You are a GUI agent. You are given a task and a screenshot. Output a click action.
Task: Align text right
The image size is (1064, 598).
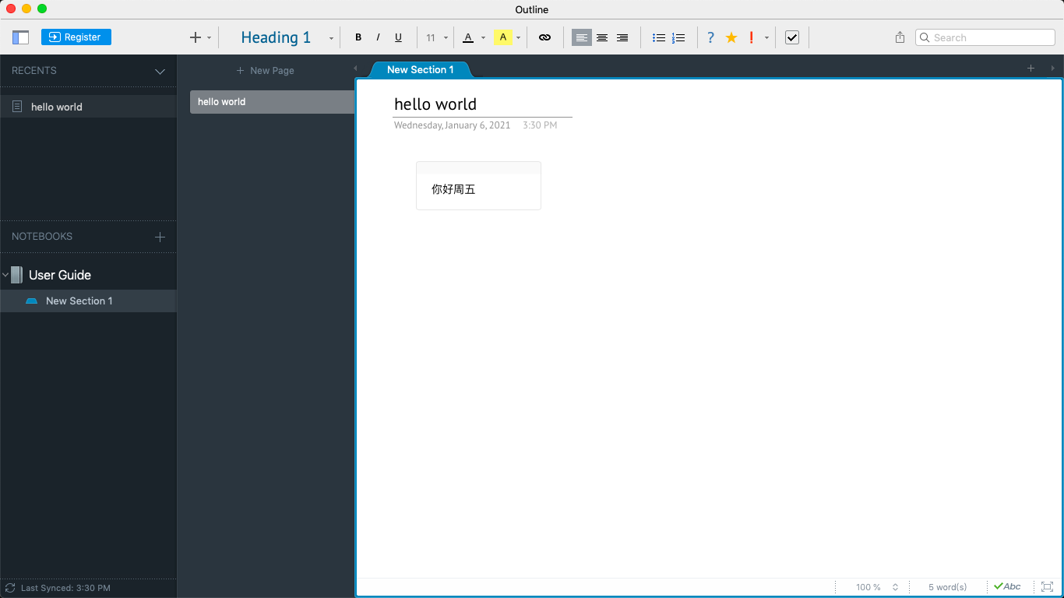tap(622, 37)
